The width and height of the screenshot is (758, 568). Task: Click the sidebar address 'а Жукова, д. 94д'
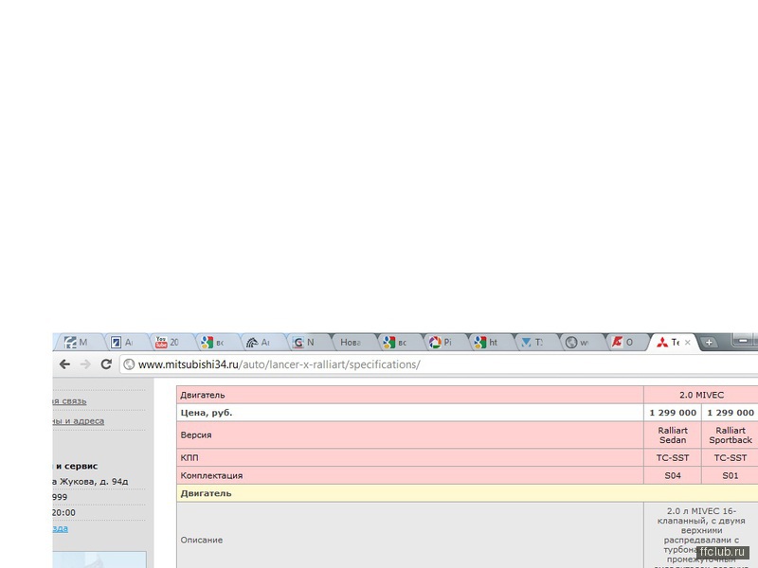(90, 482)
